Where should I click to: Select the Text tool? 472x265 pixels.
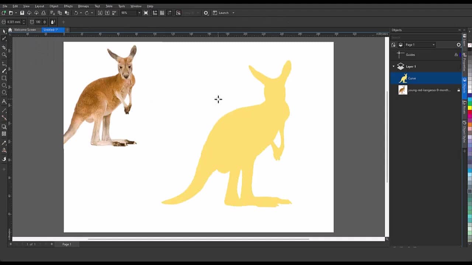(4, 102)
